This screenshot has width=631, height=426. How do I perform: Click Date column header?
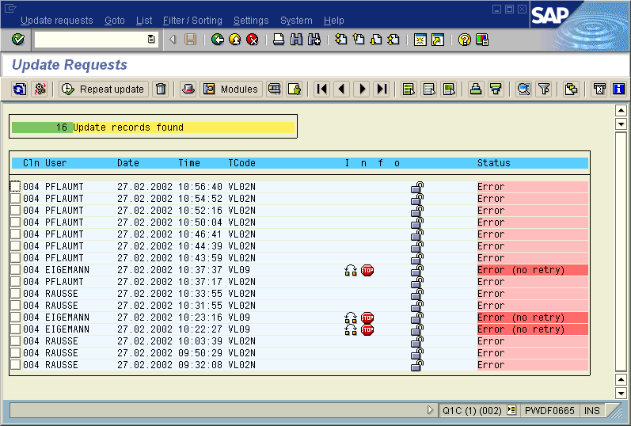click(x=128, y=163)
